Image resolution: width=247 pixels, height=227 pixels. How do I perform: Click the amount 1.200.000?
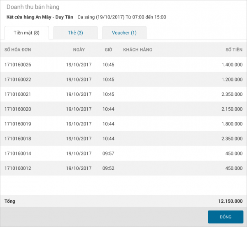(x=232, y=79)
